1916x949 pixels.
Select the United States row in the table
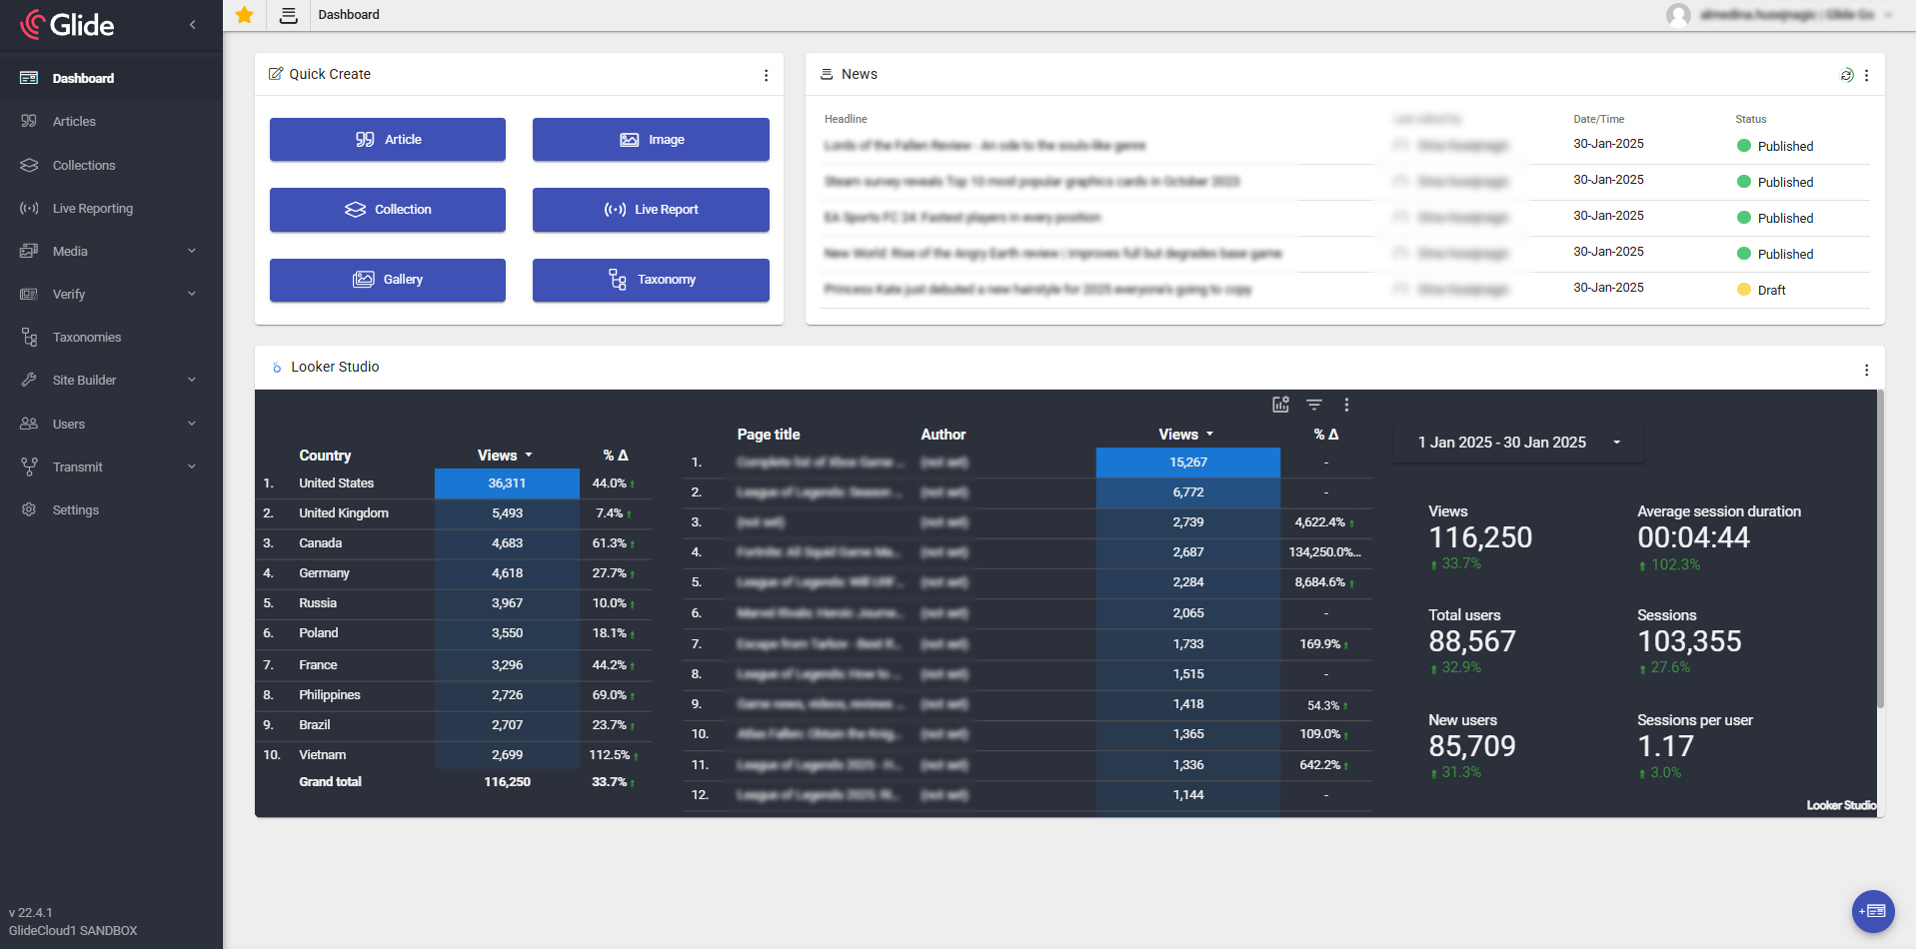pyautogui.click(x=336, y=482)
